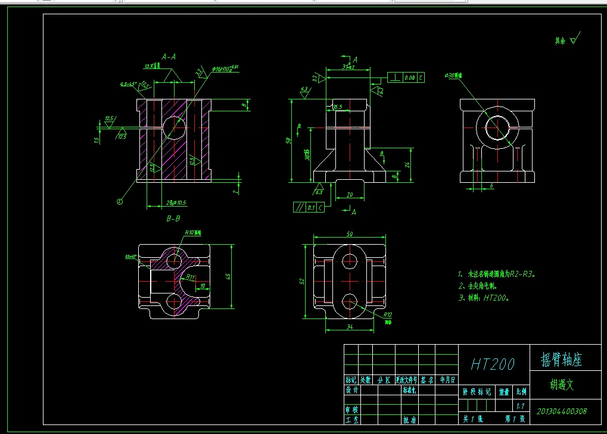Click the 更改文件号 column header
The width and height of the screenshot is (607, 434).
point(406,380)
